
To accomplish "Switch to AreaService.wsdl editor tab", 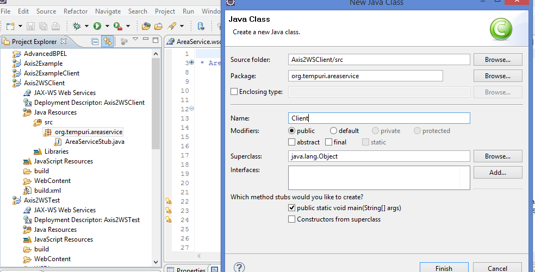I will [x=194, y=42].
